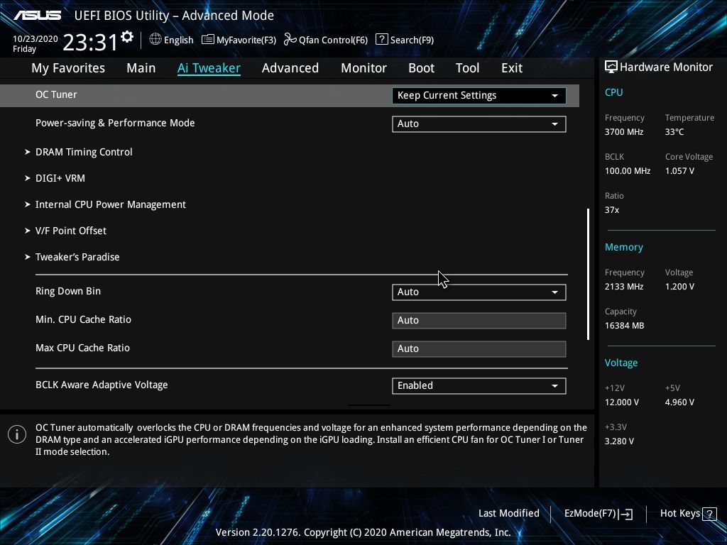727x545 pixels.
Task: Switch to My Favorites tab
Action: point(68,68)
